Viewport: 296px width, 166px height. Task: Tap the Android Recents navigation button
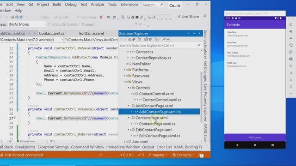tap(272, 145)
